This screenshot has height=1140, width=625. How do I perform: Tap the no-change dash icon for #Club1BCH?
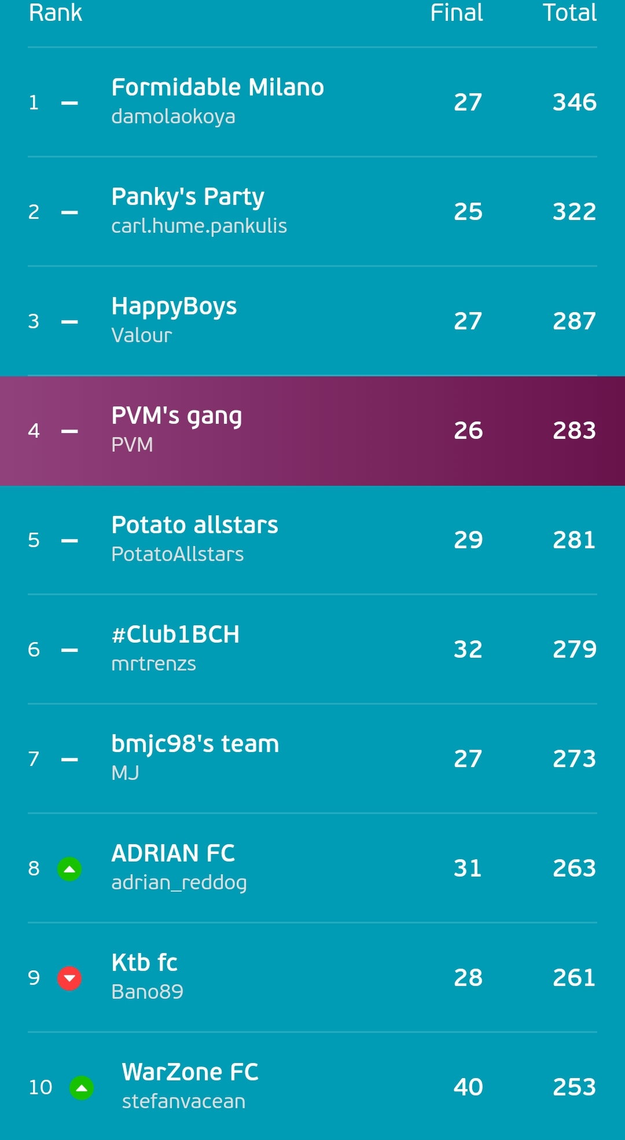point(69,650)
